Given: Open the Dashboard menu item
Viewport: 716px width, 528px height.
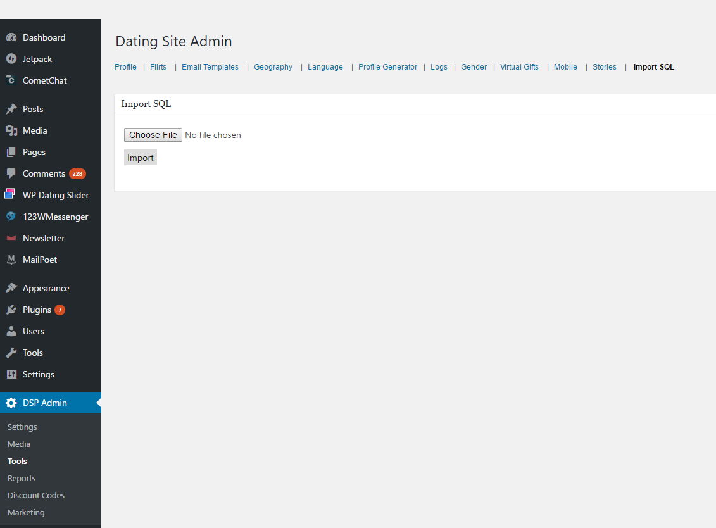Looking at the screenshot, I should click(44, 37).
